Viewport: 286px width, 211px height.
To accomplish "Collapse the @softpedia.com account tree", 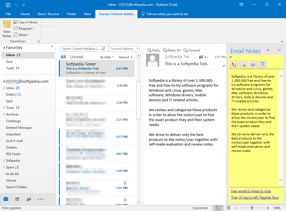I will pyautogui.click(x=4, y=81).
